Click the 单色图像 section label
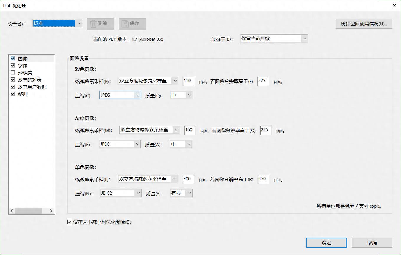 (86, 167)
